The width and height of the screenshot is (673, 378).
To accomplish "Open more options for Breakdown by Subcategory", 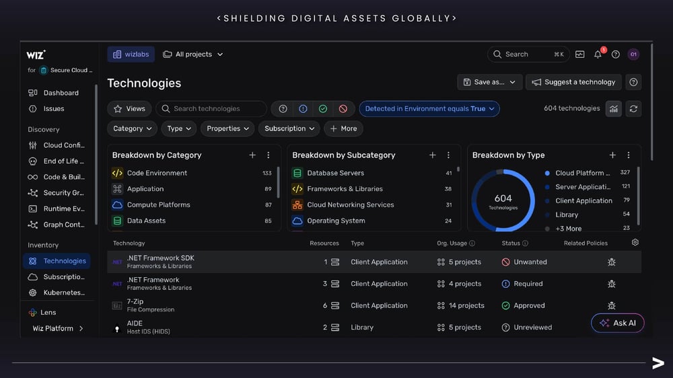I will 448,155.
